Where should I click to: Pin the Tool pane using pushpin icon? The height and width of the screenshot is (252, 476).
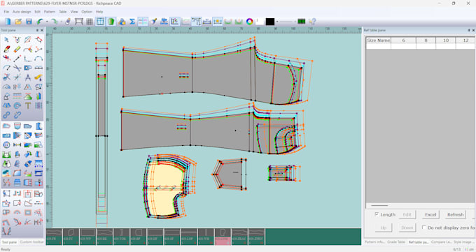[38, 30]
